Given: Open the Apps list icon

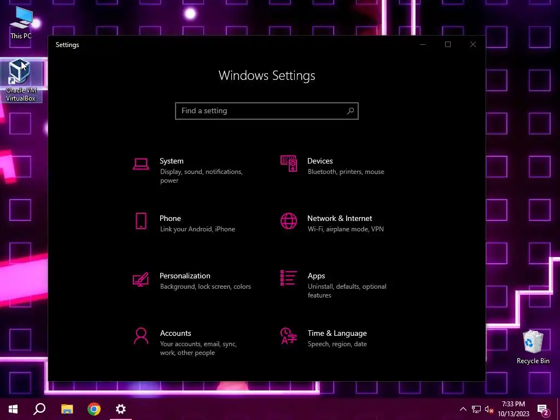Looking at the screenshot, I should pyautogui.click(x=289, y=278).
